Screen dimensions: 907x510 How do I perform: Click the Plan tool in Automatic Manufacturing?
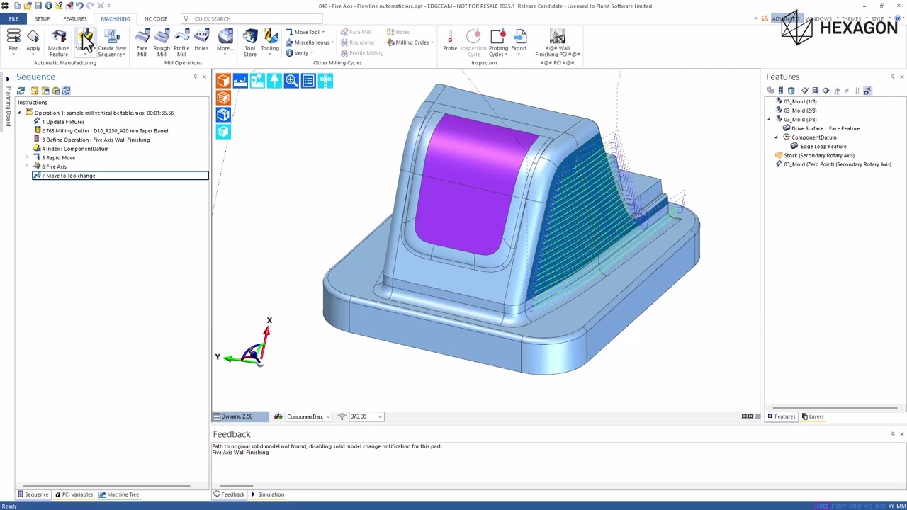tap(13, 41)
